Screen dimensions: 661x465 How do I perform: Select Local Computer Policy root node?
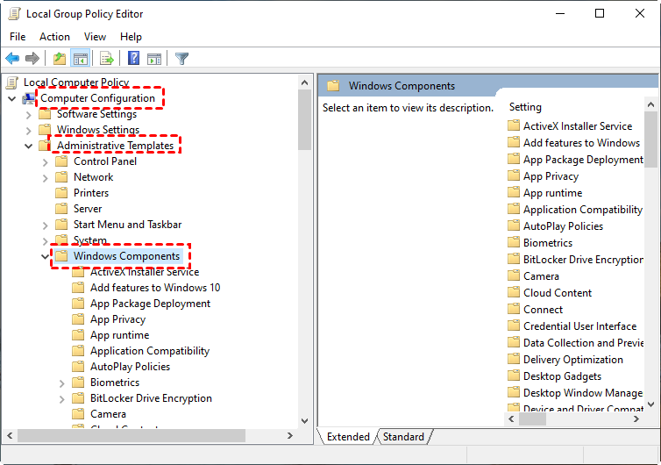pos(76,82)
